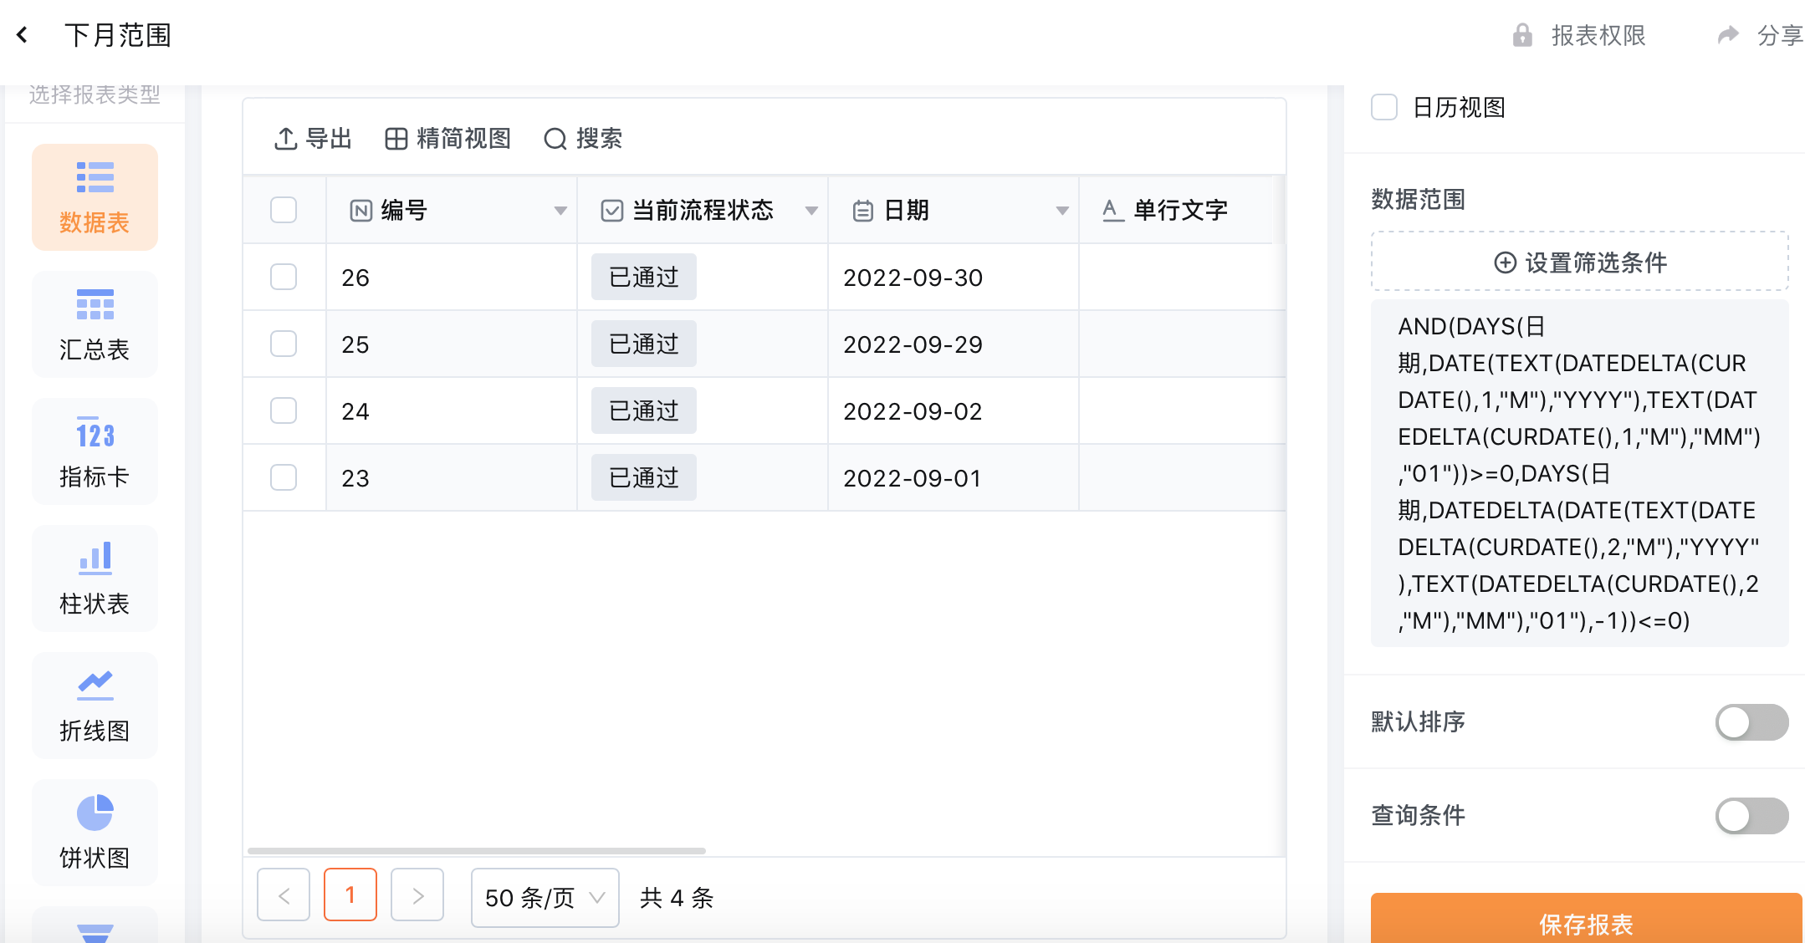Open the 搜索 search function
1805x943 pixels.
click(583, 139)
